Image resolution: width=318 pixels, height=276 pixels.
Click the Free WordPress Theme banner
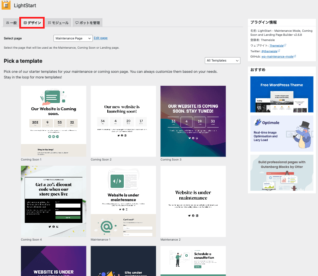(x=281, y=94)
